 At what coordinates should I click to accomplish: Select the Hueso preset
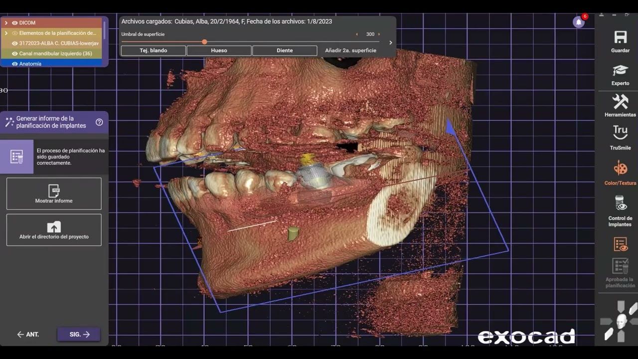tap(219, 50)
